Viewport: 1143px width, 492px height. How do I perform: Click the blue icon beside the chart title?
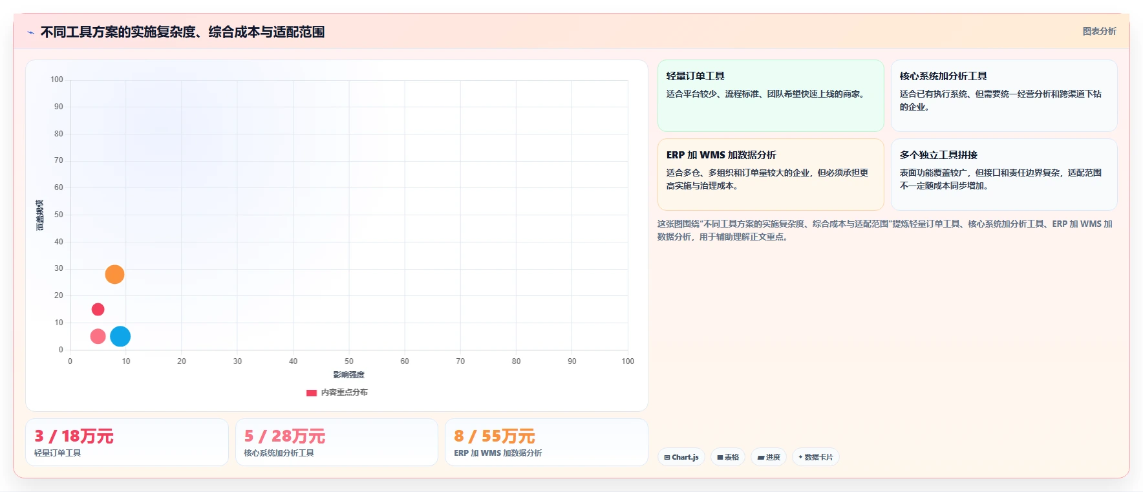pos(30,32)
